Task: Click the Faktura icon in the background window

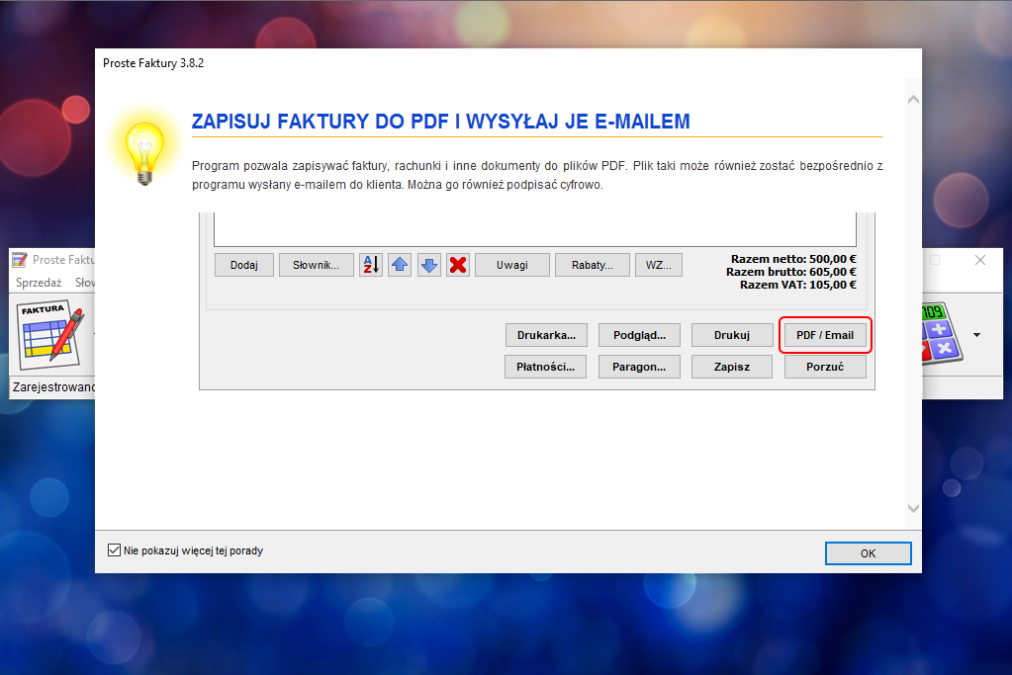Action: (x=51, y=335)
